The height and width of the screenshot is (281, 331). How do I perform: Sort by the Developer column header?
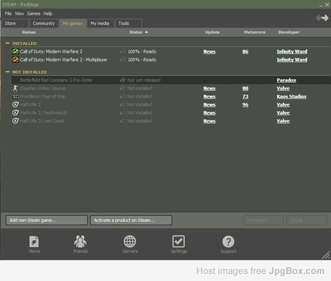point(289,32)
